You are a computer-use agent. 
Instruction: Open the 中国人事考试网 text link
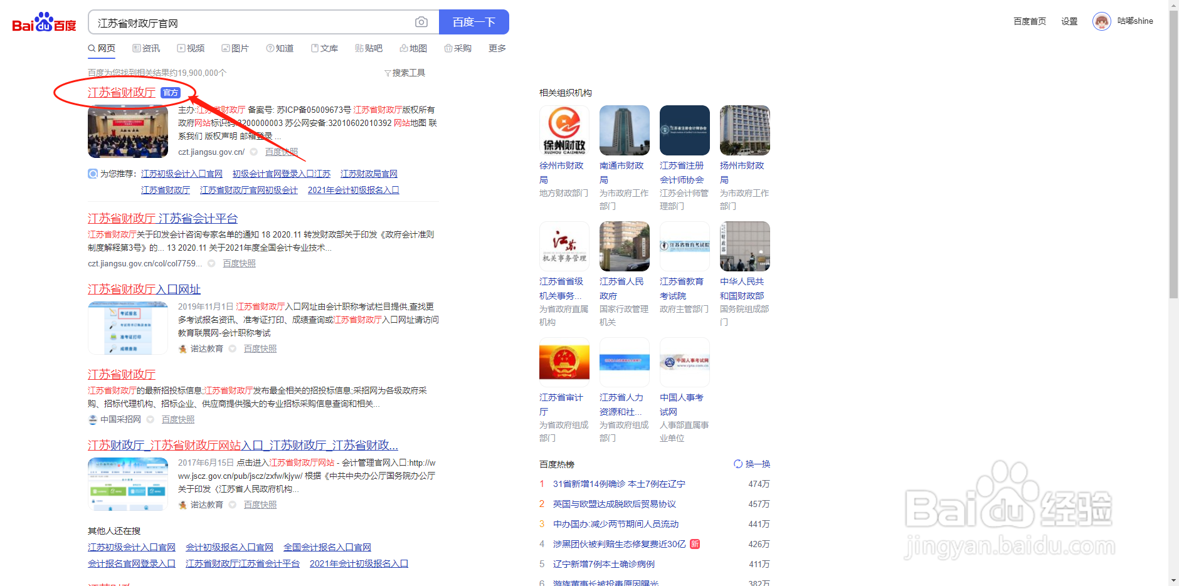click(682, 404)
